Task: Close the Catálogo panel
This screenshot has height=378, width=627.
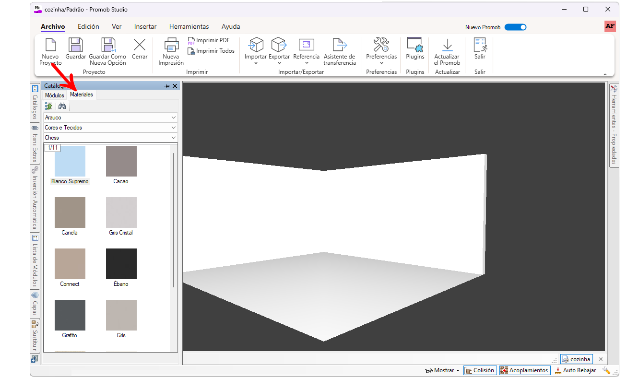Action: point(175,86)
